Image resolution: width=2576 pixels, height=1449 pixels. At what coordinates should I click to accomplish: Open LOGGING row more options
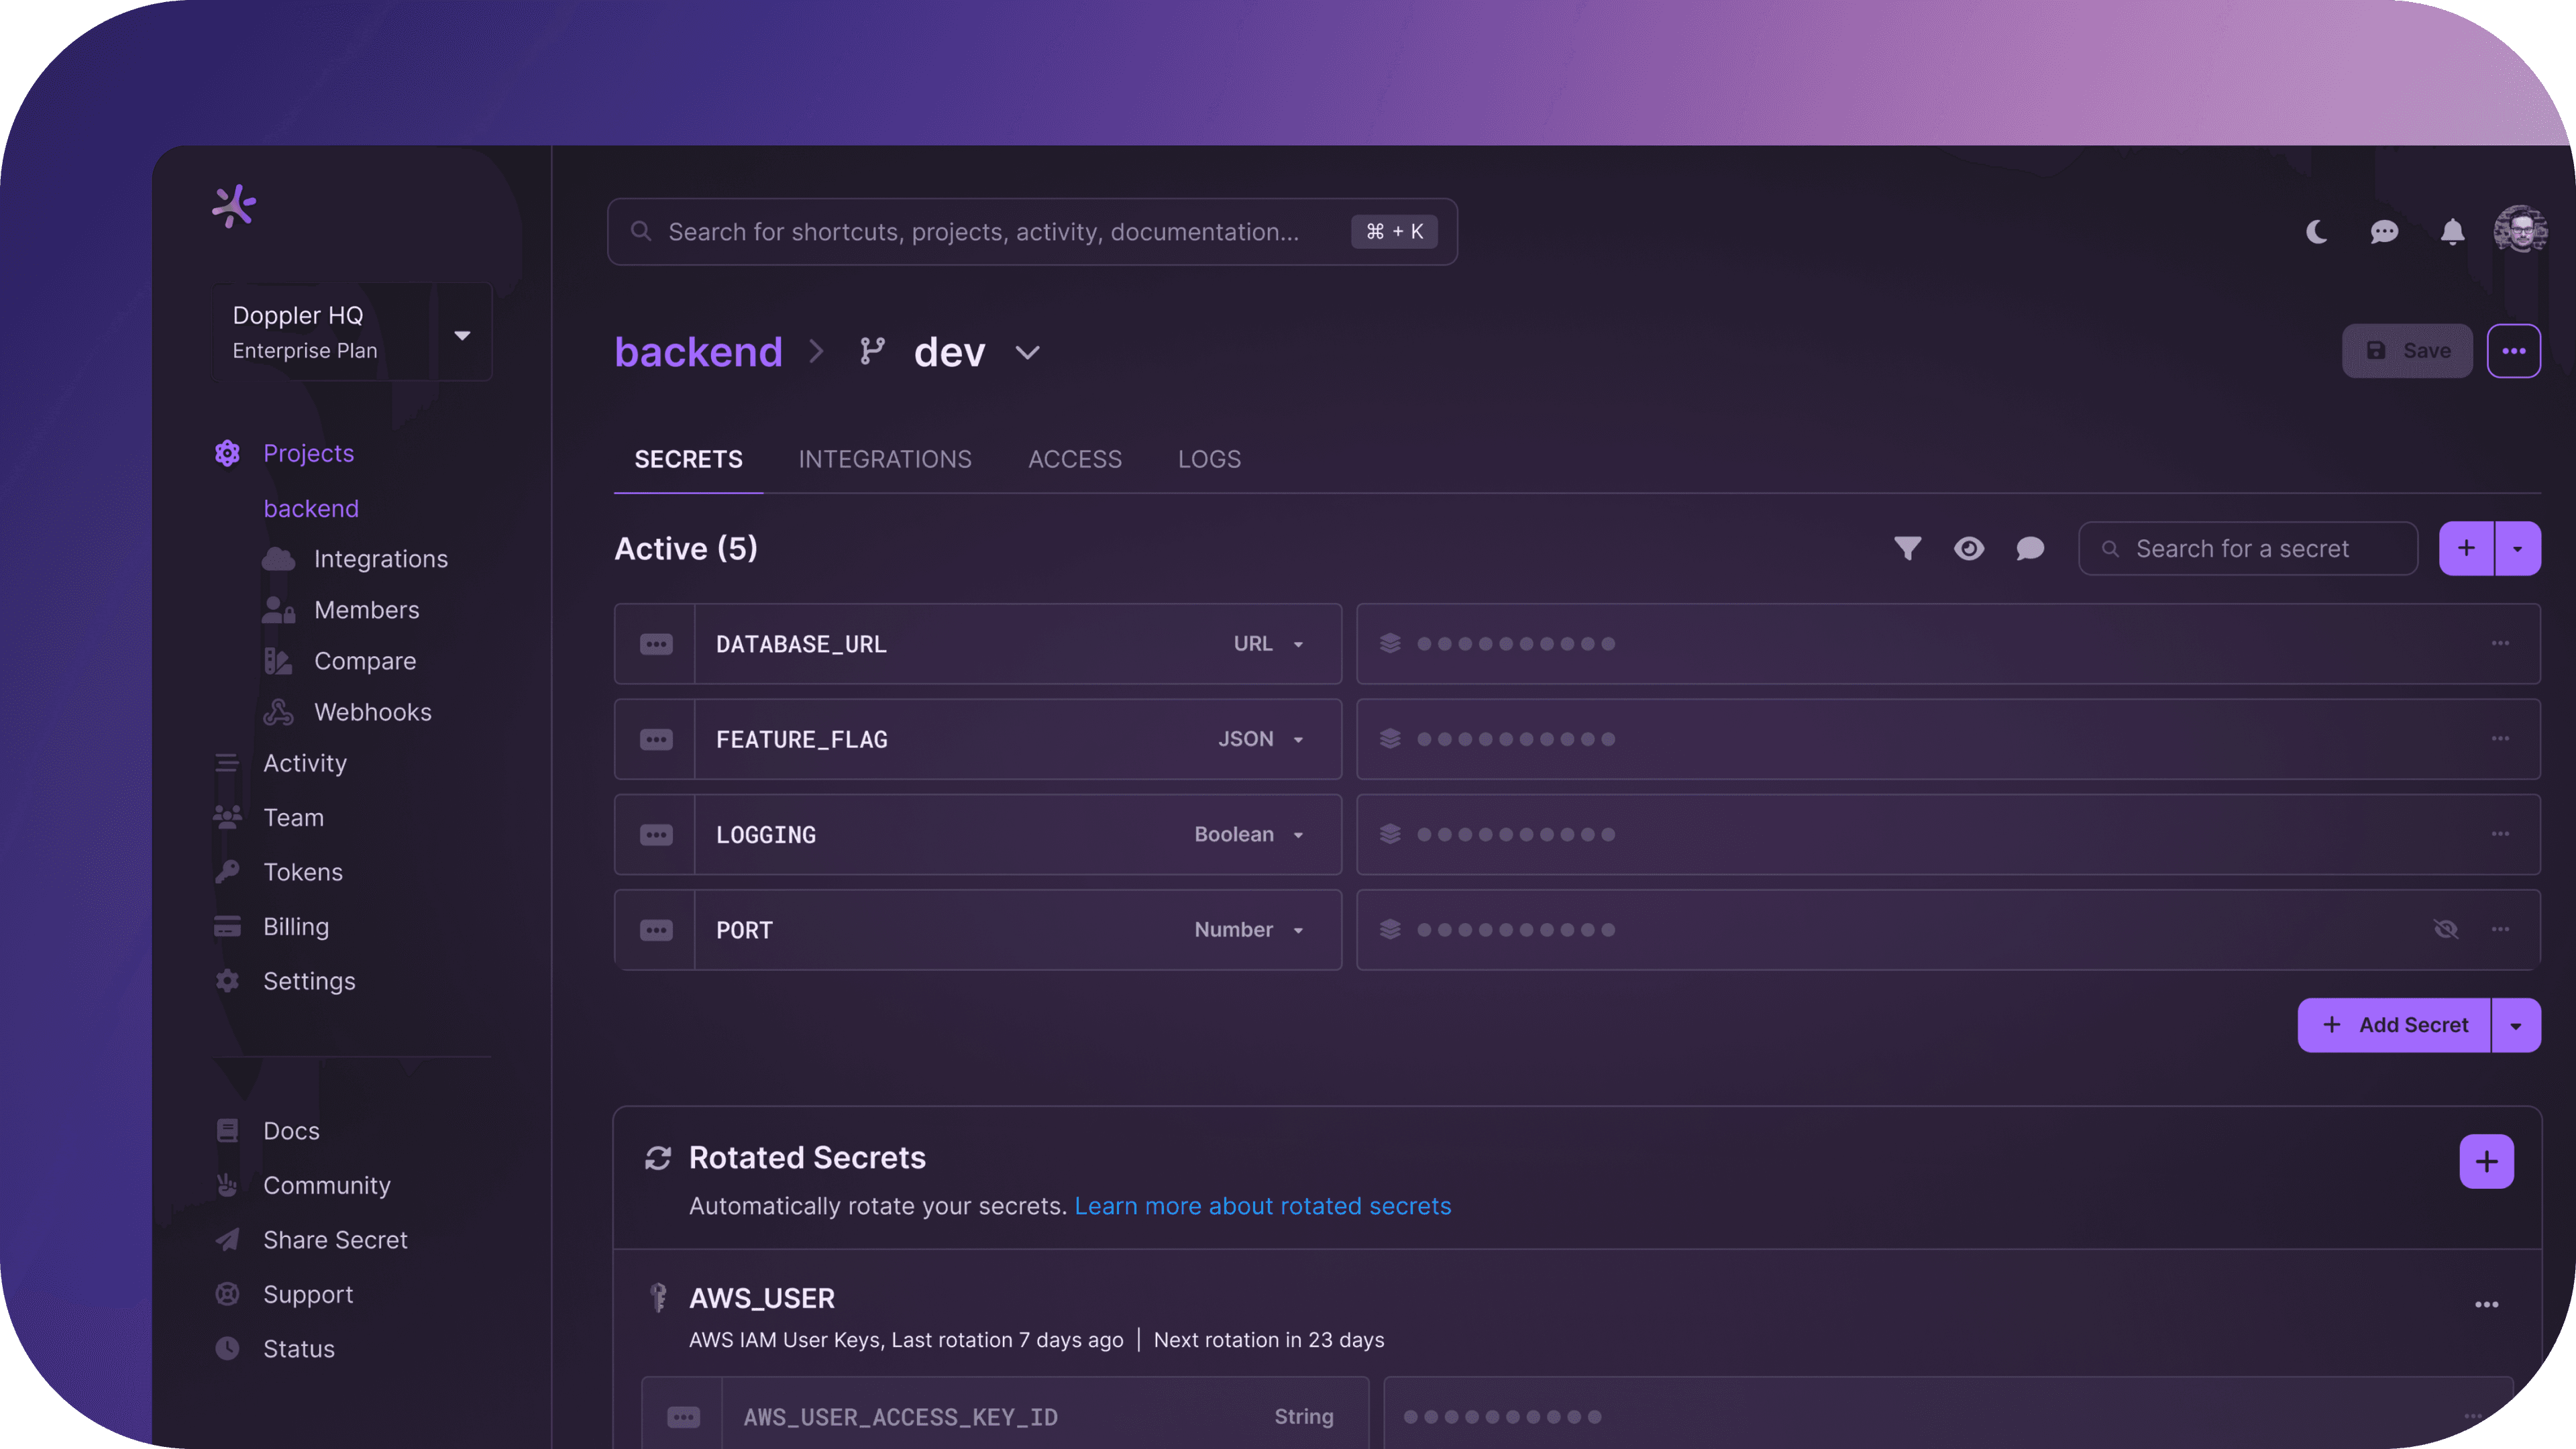coord(2500,834)
